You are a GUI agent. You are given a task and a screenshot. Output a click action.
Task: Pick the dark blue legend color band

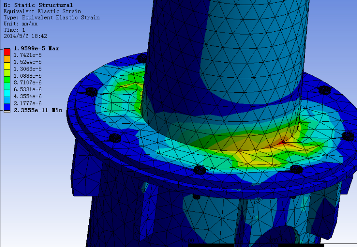(7, 107)
